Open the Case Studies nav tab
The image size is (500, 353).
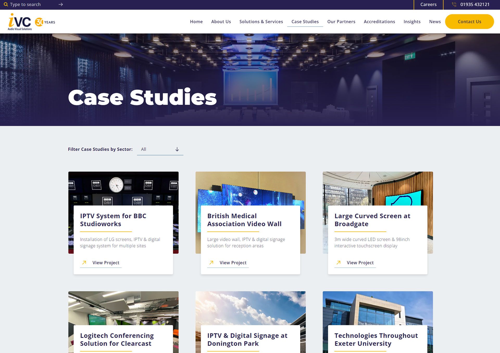click(305, 22)
